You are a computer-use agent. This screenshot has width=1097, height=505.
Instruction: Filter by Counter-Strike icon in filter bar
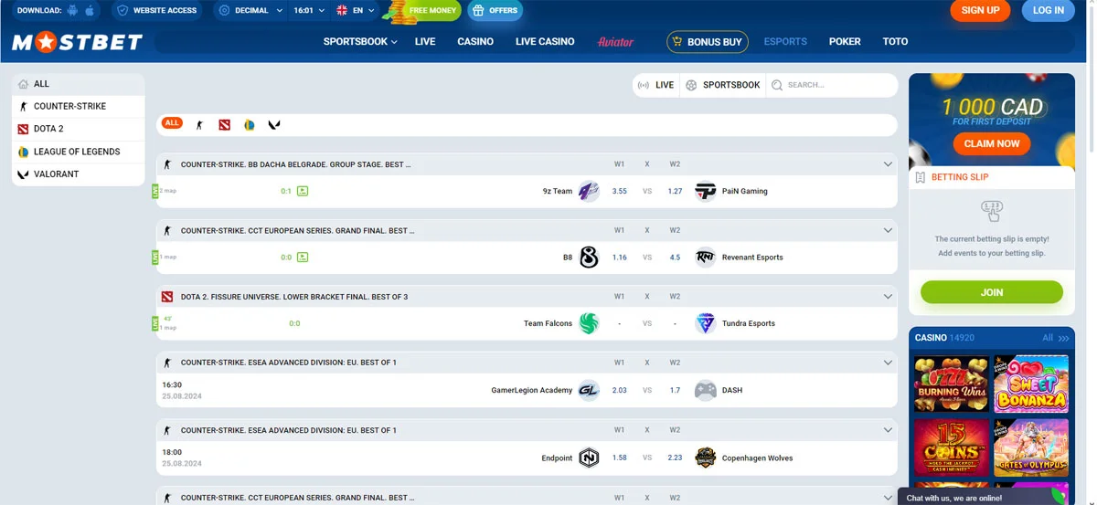(x=199, y=125)
